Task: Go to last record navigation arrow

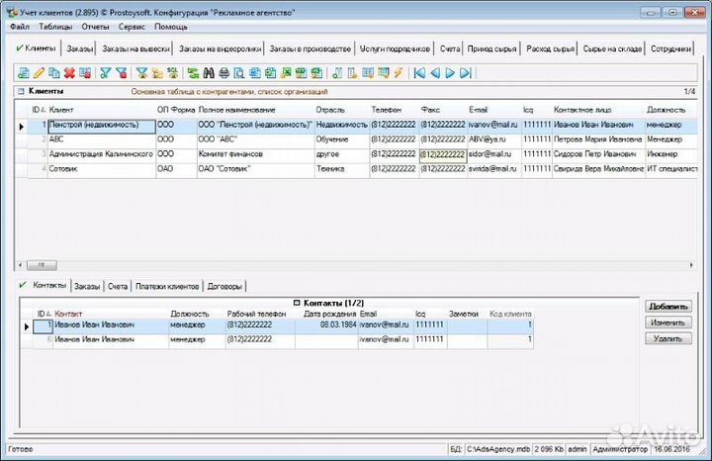Action: pos(465,73)
